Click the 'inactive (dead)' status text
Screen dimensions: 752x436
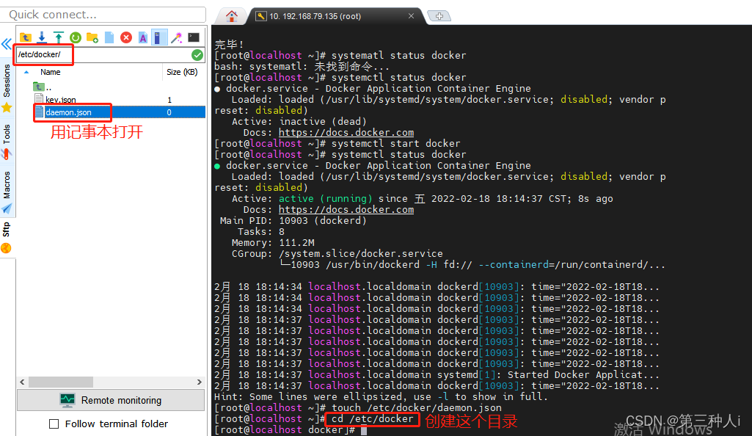coord(323,121)
